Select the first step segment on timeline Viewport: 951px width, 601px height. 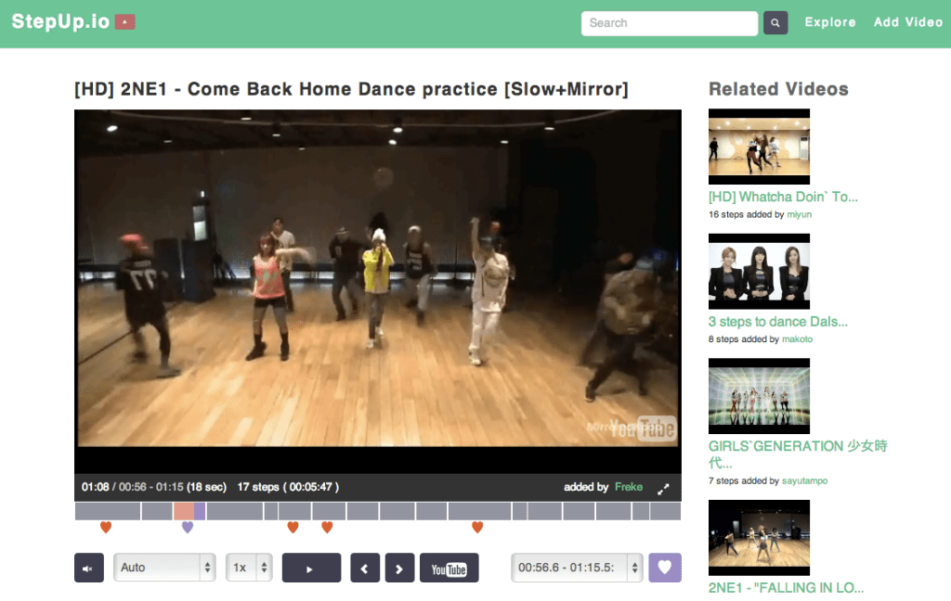coord(108,511)
